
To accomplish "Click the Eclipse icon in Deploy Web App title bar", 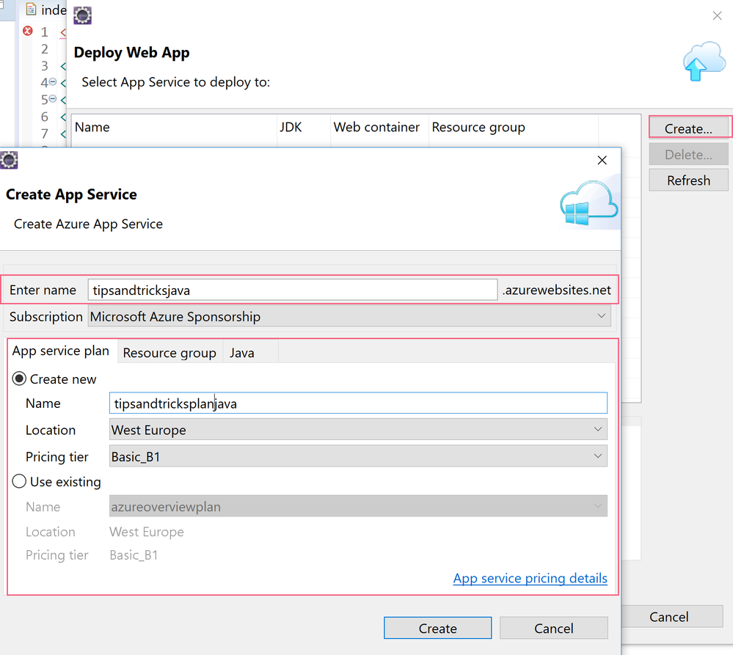I will tap(83, 15).
